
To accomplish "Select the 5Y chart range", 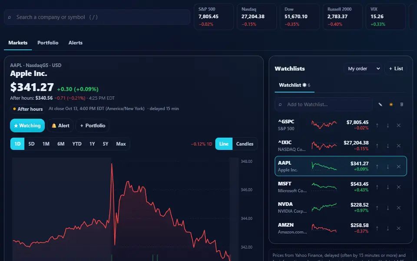I will click(x=106, y=144).
